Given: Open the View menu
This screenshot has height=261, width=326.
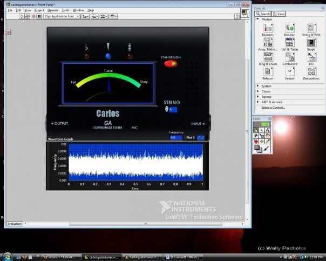Looking at the screenshot, I should [x=28, y=10].
